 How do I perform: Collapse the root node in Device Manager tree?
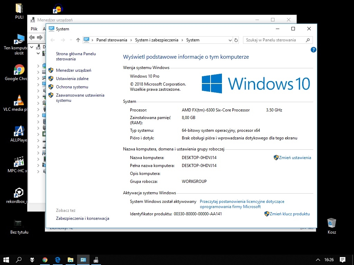tap(32, 47)
